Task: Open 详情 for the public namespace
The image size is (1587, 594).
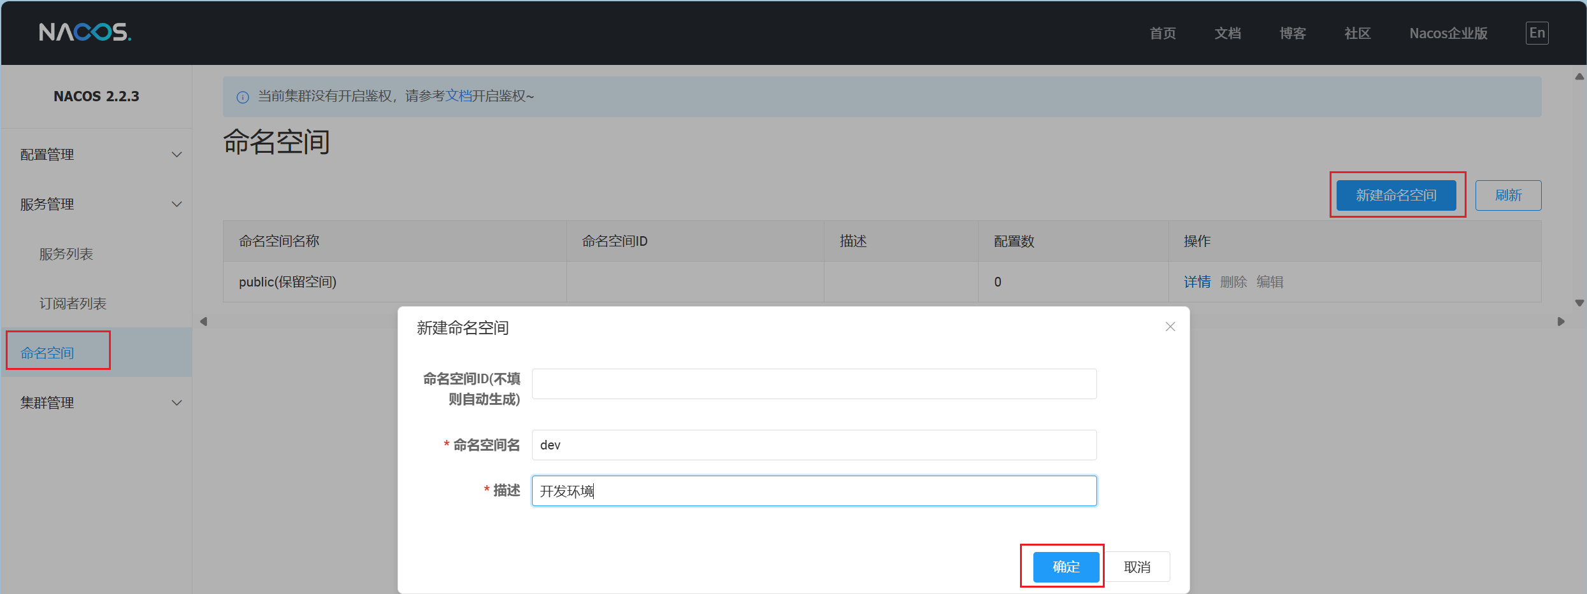Action: 1197,282
